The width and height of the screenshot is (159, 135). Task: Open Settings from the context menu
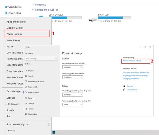click(11, 98)
